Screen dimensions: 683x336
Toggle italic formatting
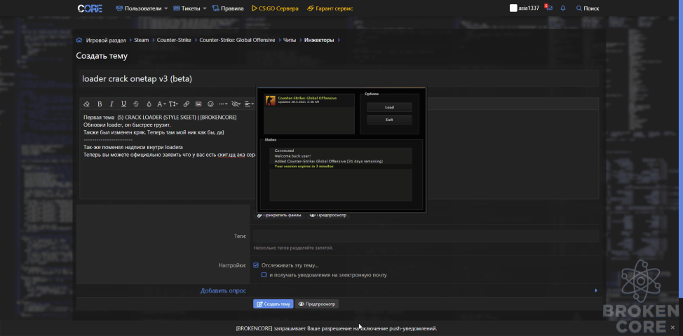coord(111,104)
